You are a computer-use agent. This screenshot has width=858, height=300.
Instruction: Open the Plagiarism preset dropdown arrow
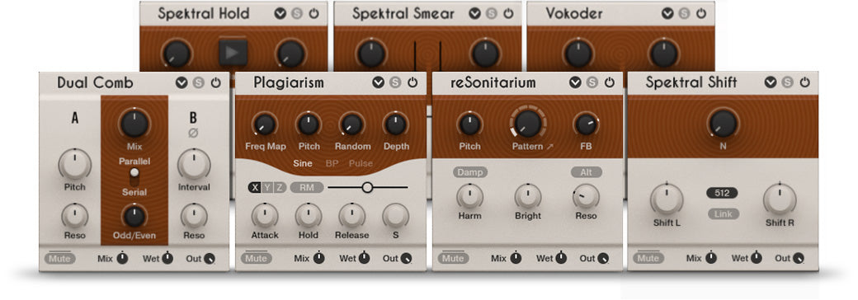tap(378, 82)
